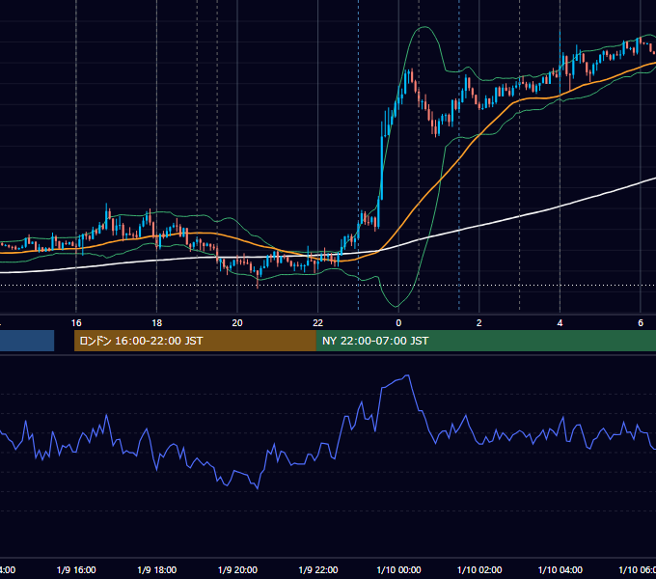Click the 1/9 20:00 time label
Image resolution: width=656 pixels, height=579 pixels.
click(x=237, y=569)
